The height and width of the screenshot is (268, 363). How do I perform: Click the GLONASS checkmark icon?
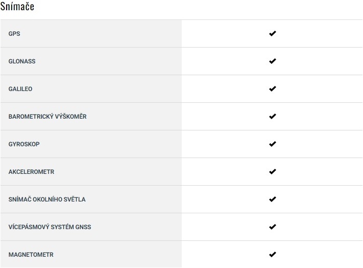[x=272, y=61]
